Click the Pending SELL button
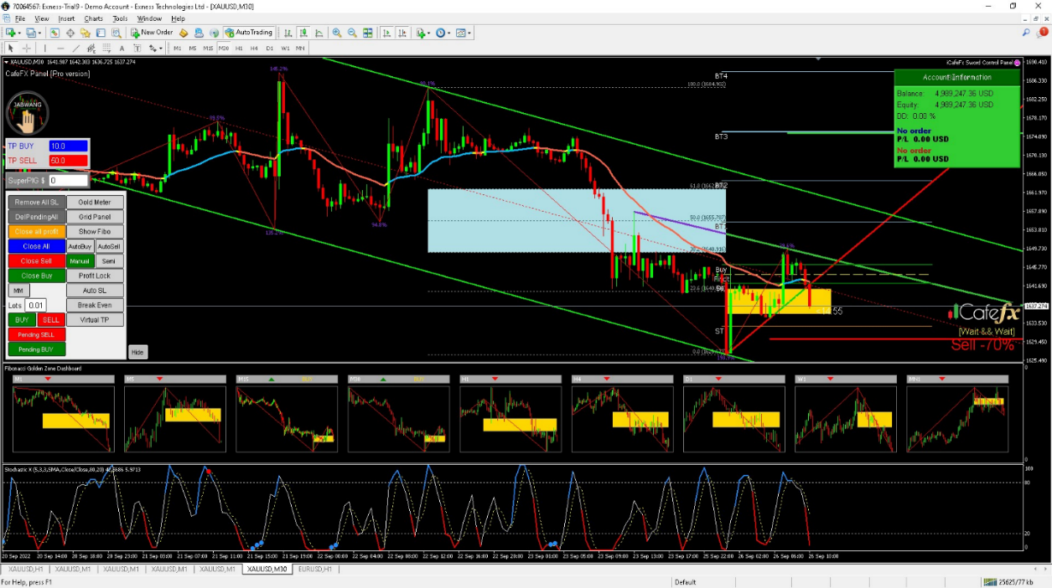The width and height of the screenshot is (1052, 588). [x=36, y=334]
